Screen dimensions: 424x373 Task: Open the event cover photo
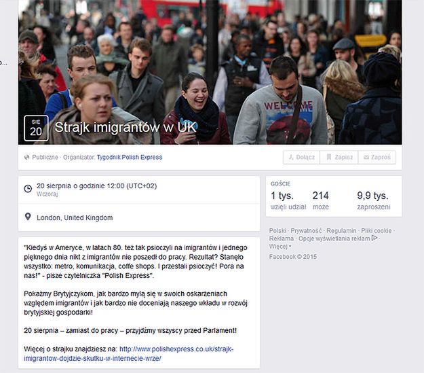[x=210, y=72]
